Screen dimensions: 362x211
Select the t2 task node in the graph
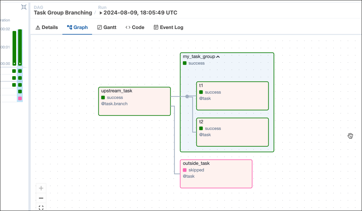pyautogui.click(x=232, y=132)
